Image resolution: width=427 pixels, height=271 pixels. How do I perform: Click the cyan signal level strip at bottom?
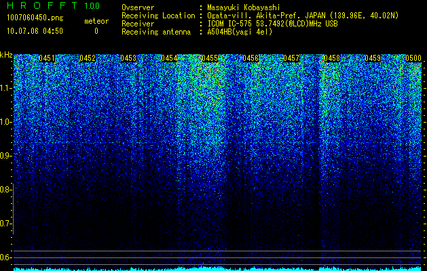click(x=217, y=269)
